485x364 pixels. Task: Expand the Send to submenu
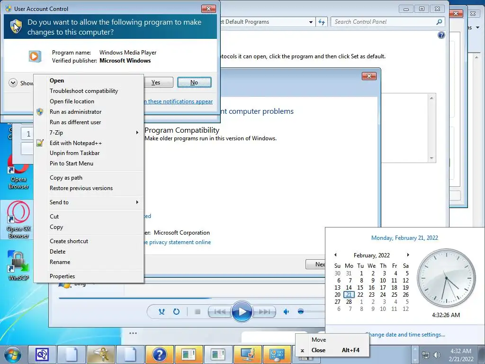point(89,202)
